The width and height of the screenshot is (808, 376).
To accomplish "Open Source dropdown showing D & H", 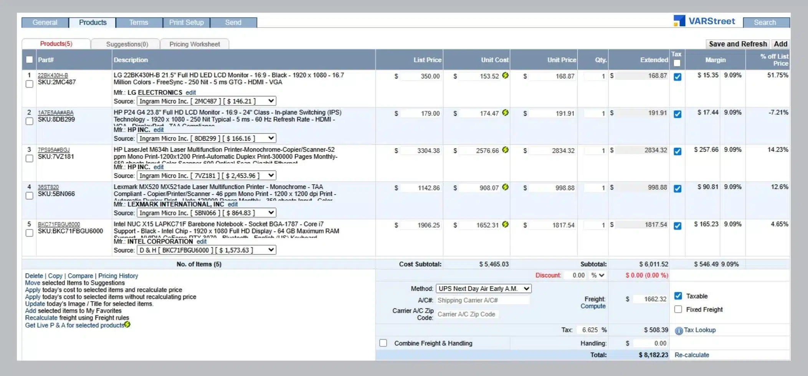I will (206, 250).
